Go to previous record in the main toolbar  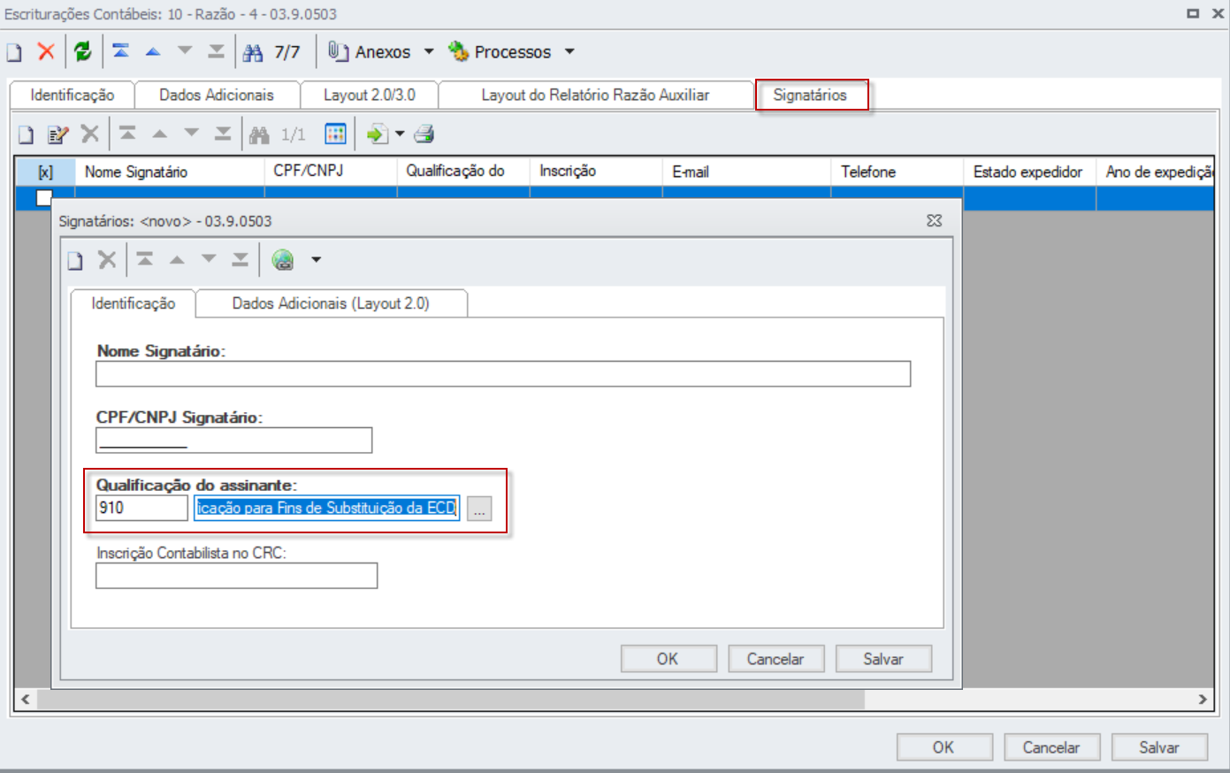point(153,51)
